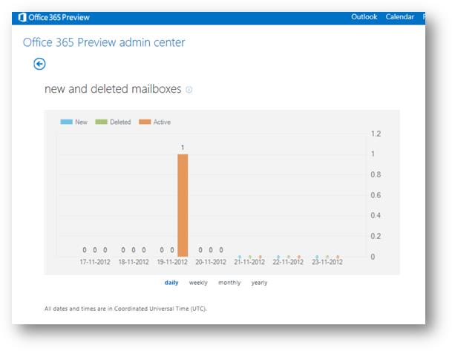Go back using the circled arrow icon
This screenshot has height=351, width=452.
(39, 65)
